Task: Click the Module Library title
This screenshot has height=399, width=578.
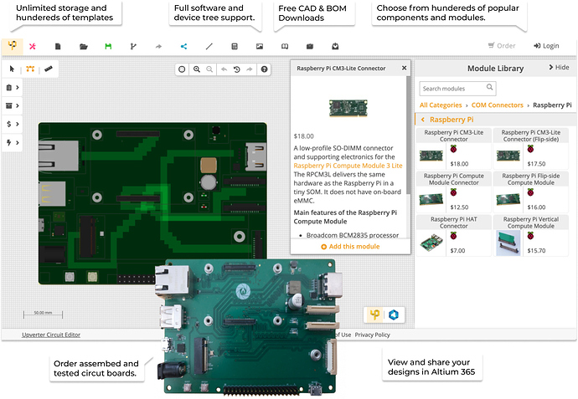Action: (x=495, y=69)
